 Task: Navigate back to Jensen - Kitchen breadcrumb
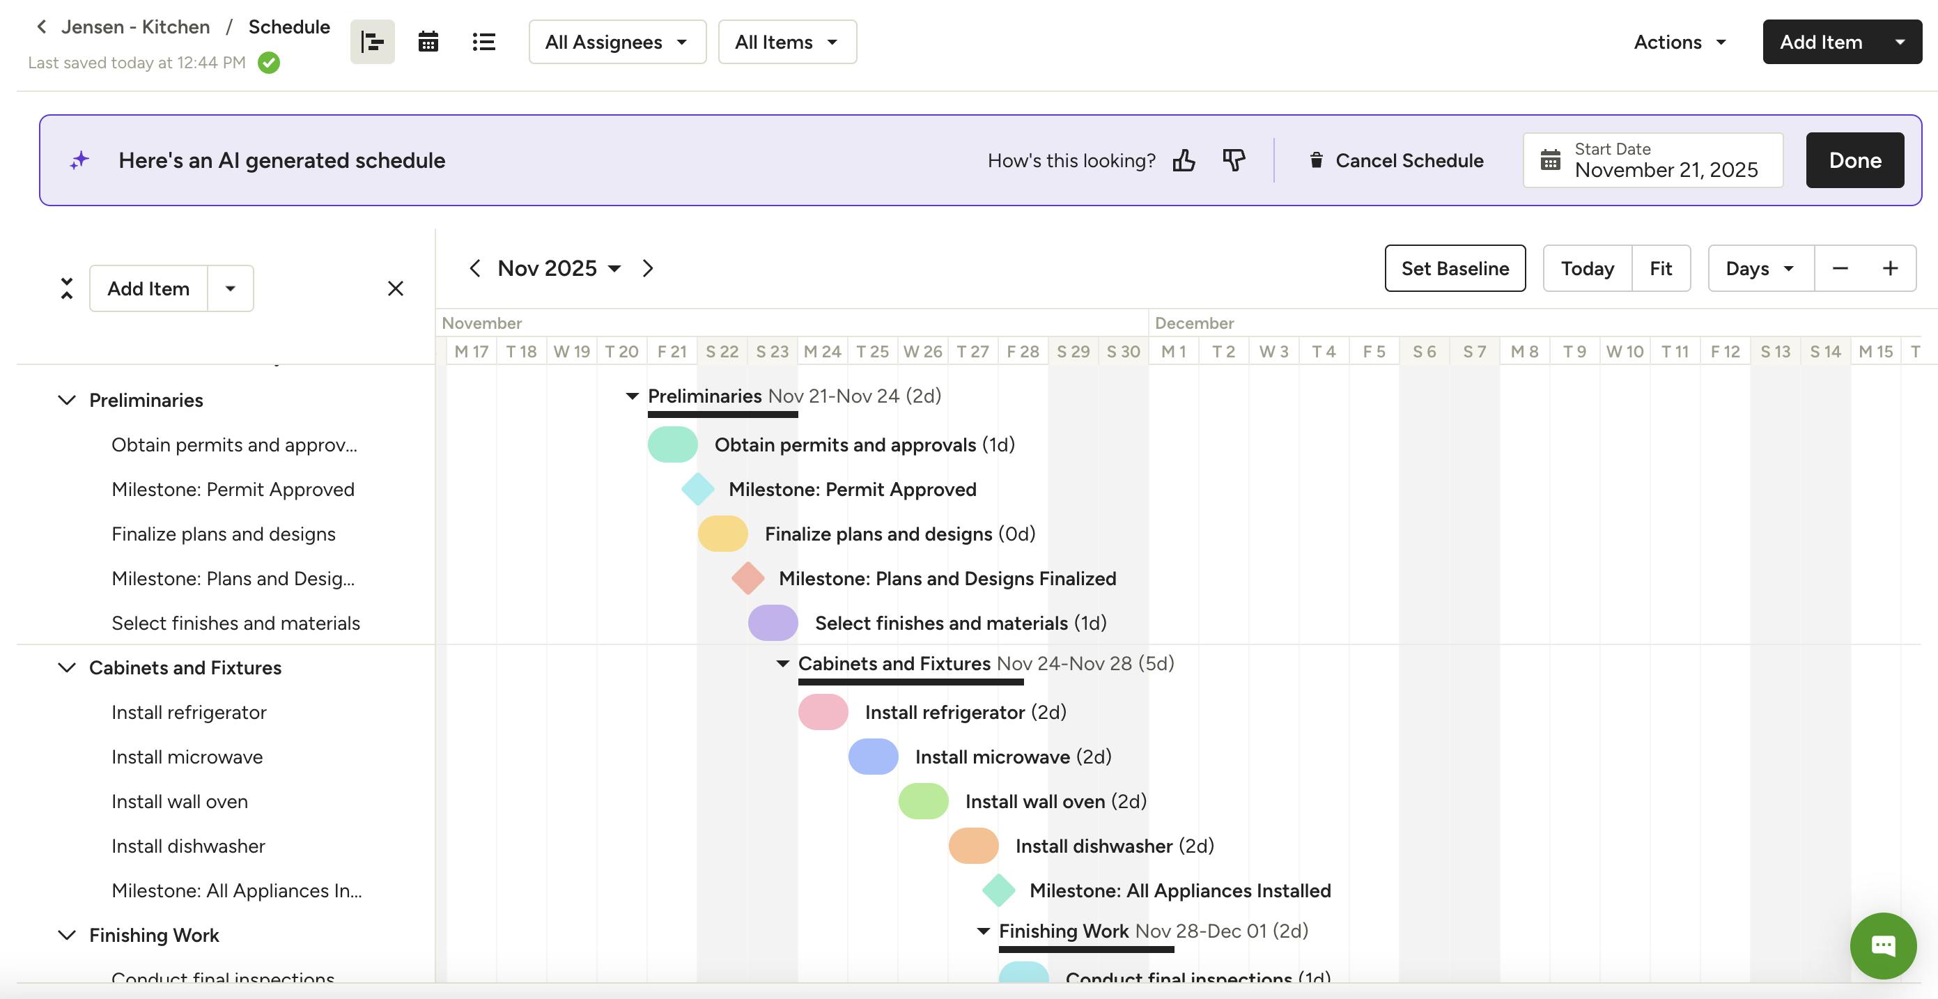click(x=135, y=27)
